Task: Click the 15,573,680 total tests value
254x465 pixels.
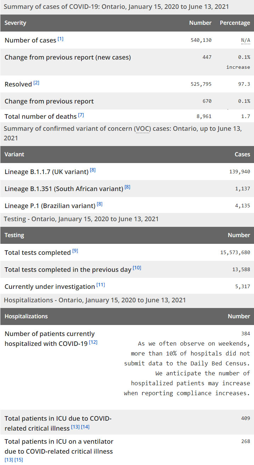Action: pyautogui.click(x=235, y=252)
